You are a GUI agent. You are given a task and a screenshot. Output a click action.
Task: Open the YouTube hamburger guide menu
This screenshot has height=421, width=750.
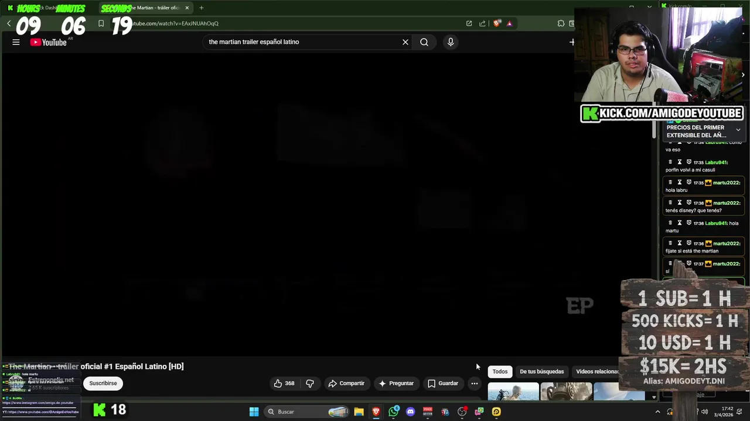pyautogui.click(x=16, y=42)
